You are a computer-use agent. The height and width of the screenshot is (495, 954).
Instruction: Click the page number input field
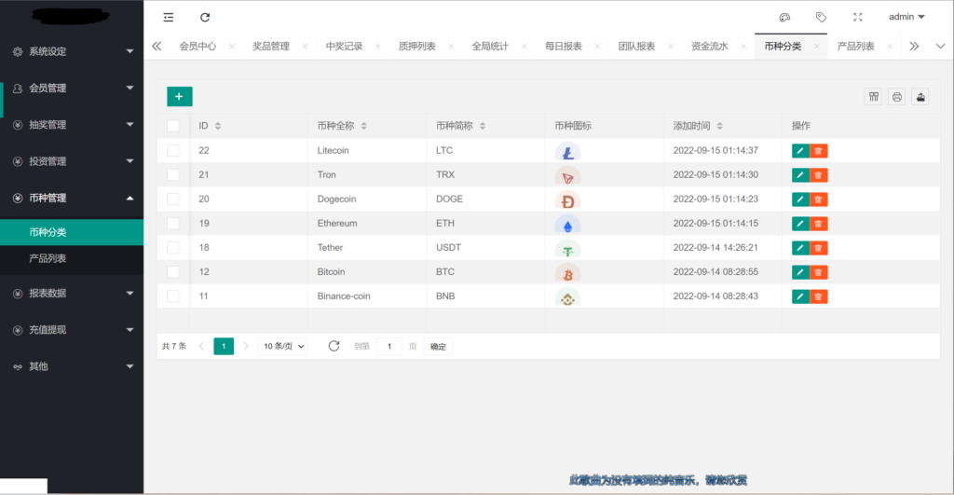[389, 346]
